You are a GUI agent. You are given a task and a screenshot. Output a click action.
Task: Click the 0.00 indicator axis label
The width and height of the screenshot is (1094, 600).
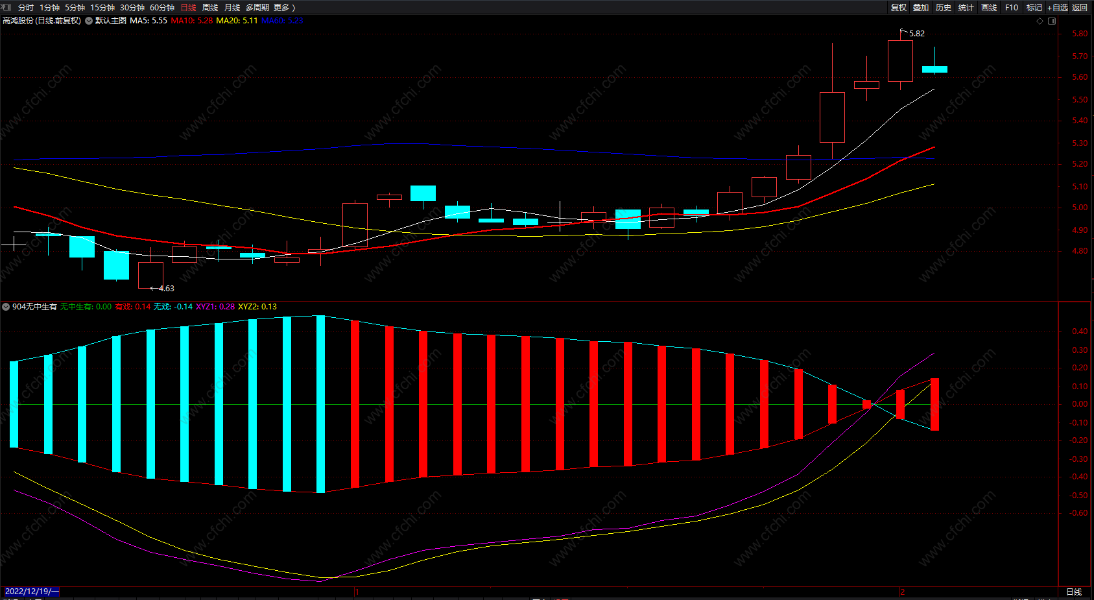pos(1080,404)
